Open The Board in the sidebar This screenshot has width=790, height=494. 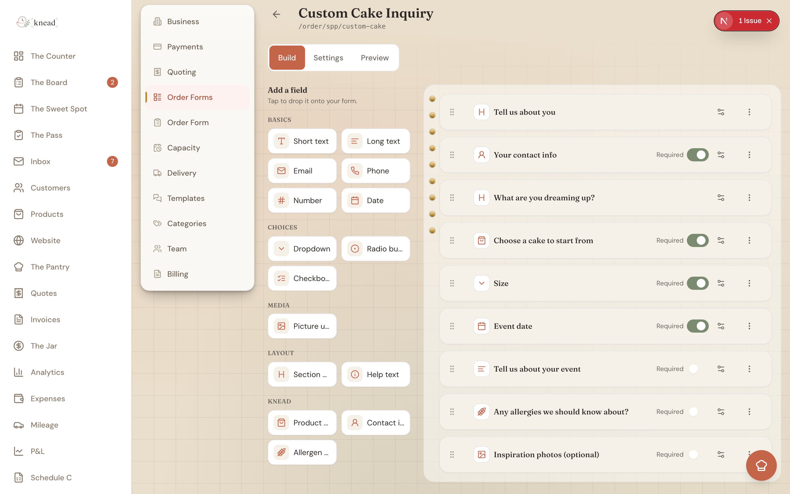65,82
